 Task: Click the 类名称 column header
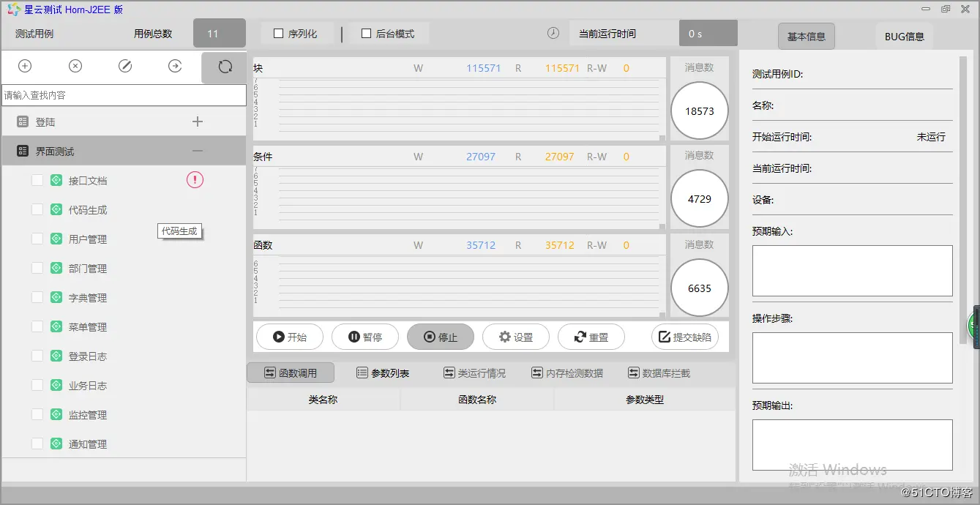coord(323,400)
